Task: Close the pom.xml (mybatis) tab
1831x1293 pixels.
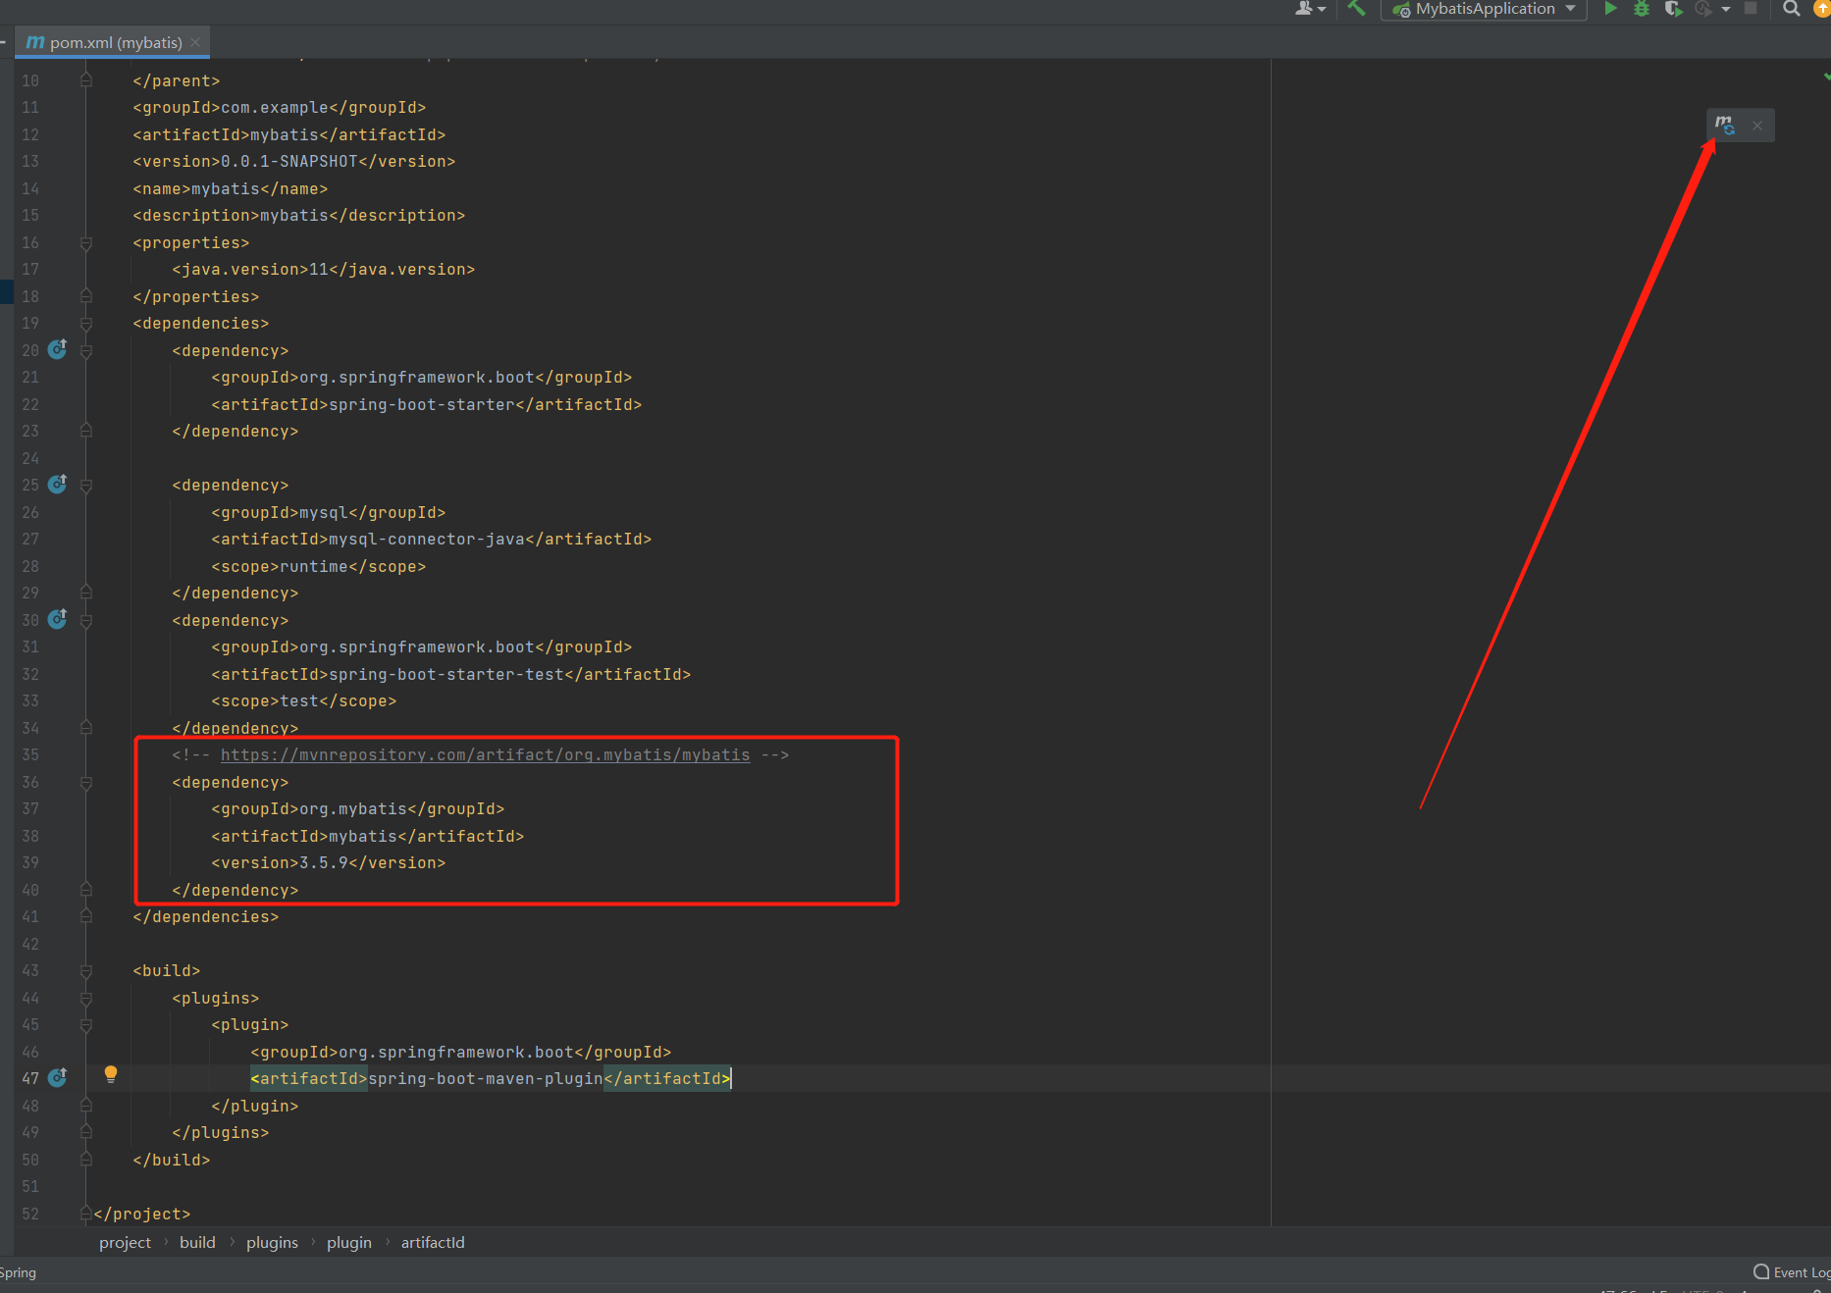Action: (195, 42)
